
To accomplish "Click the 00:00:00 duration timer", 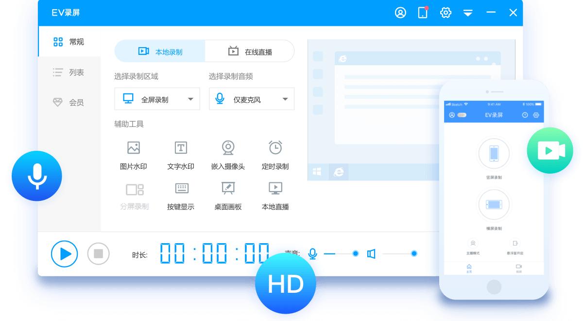I will point(215,253).
